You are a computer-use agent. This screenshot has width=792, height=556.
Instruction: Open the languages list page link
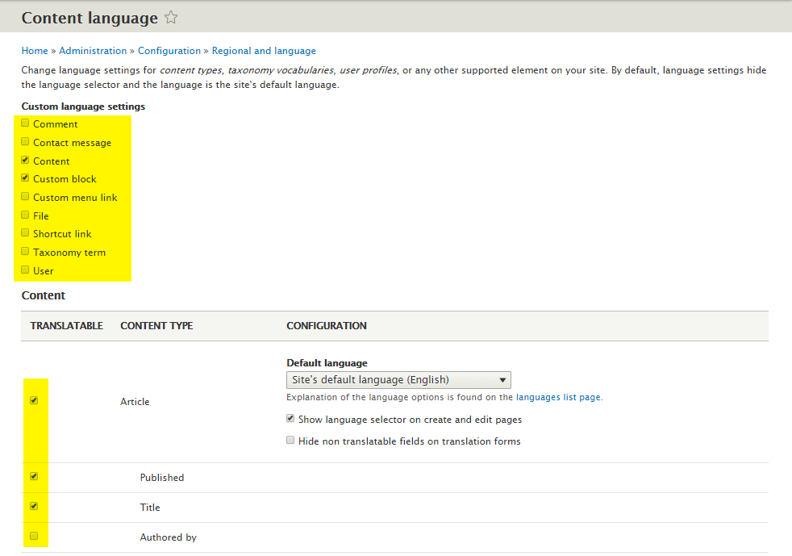pyautogui.click(x=558, y=397)
